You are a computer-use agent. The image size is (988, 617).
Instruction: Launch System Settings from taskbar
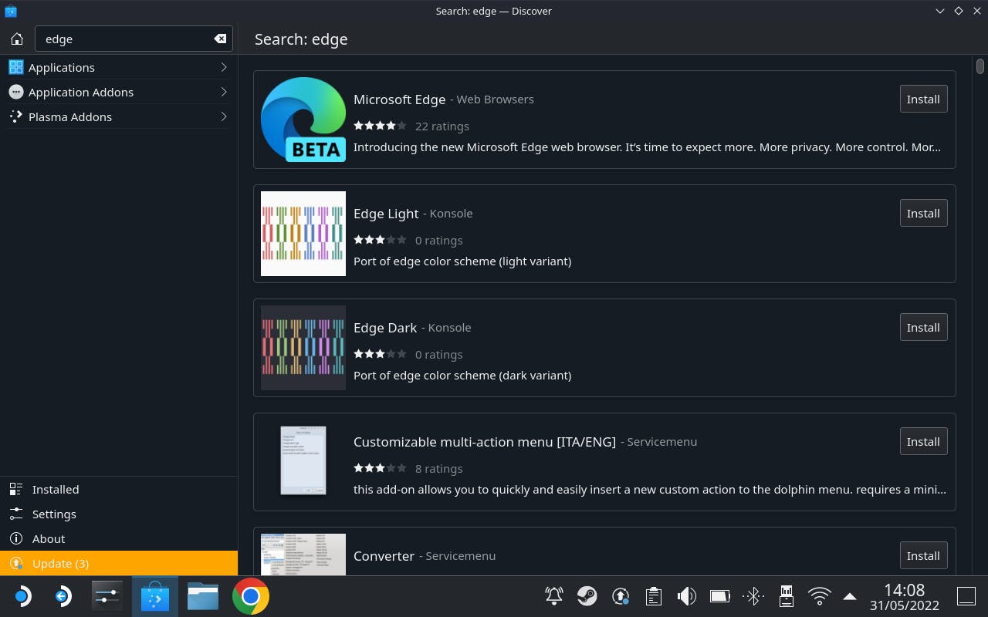pyautogui.click(x=107, y=596)
